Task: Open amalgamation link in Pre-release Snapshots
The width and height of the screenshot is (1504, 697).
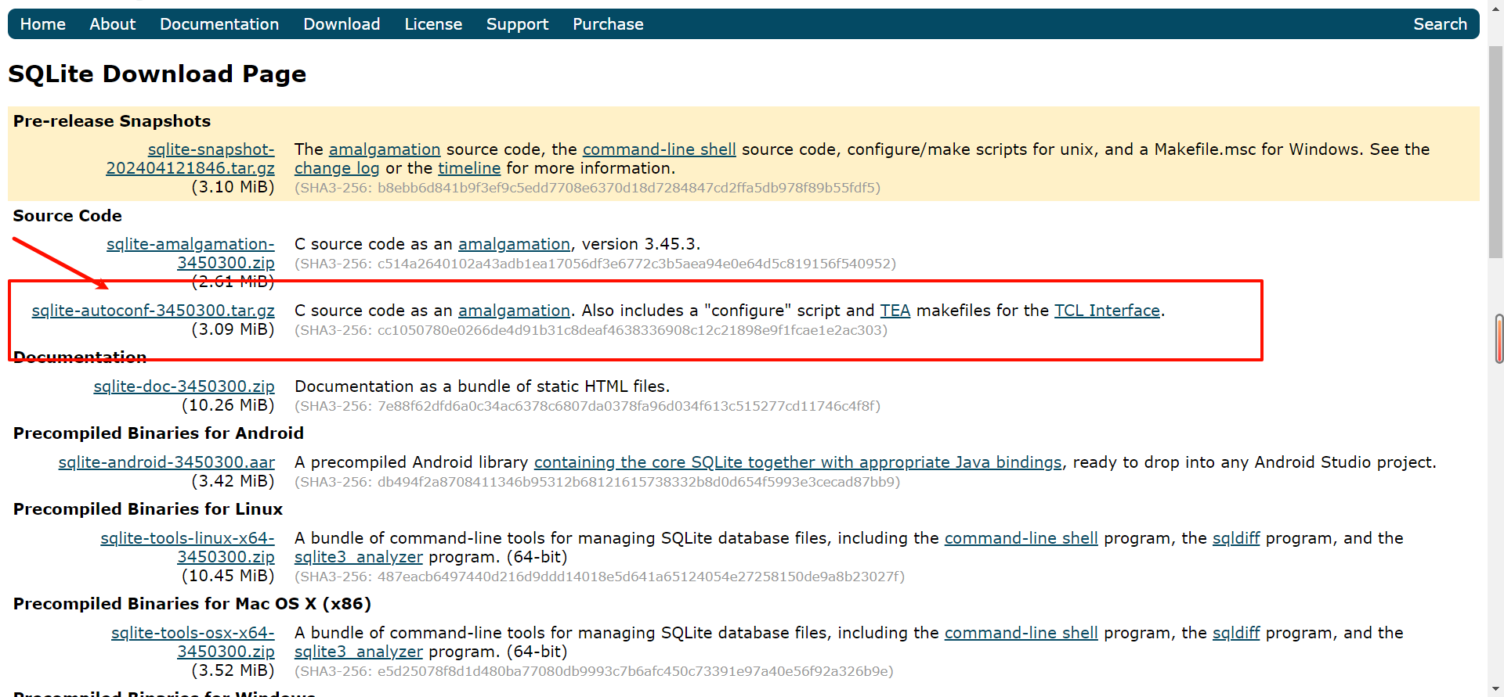Action: (385, 149)
